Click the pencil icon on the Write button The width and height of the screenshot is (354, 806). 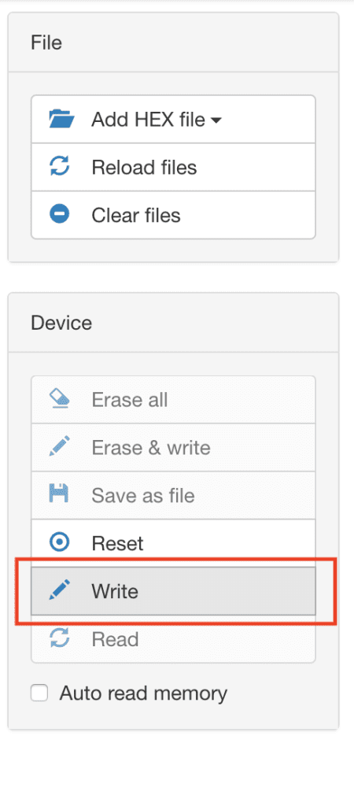point(60,590)
